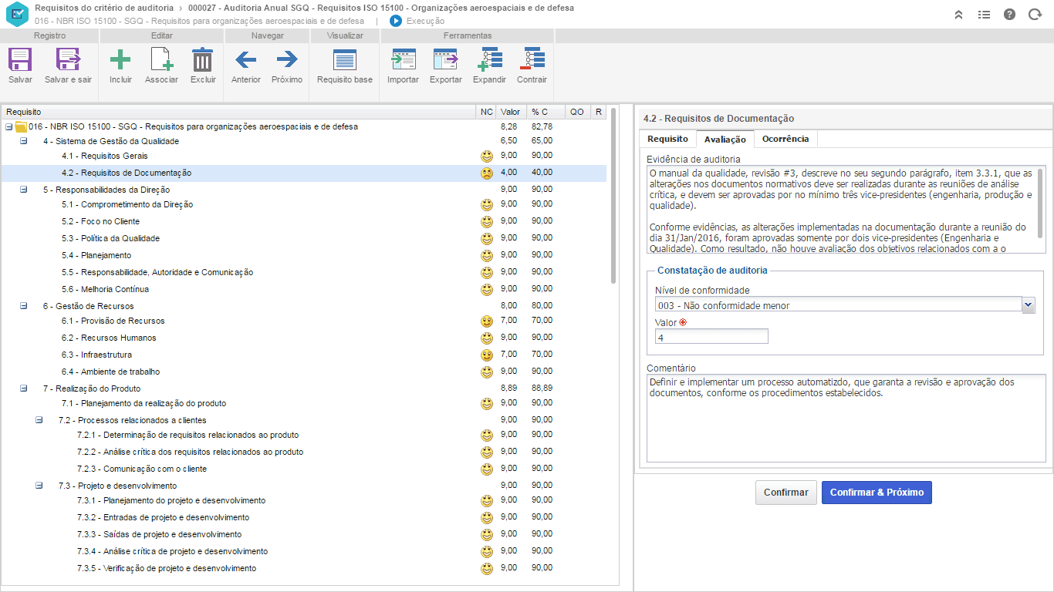Click the Contrair tree icon
The image size is (1054, 592).
coord(532,60)
